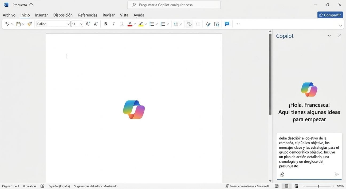
Task: Click the 0 palabras word count
Action: pos(30,186)
